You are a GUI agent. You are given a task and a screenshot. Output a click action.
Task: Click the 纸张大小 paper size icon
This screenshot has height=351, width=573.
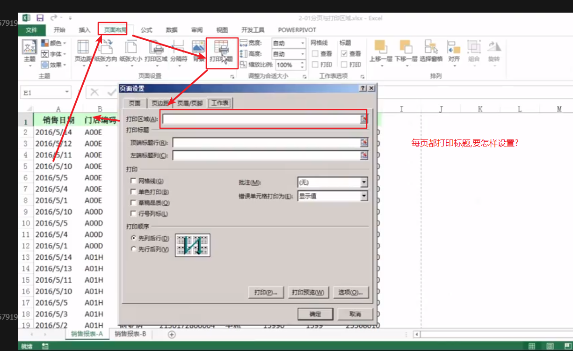(x=131, y=47)
